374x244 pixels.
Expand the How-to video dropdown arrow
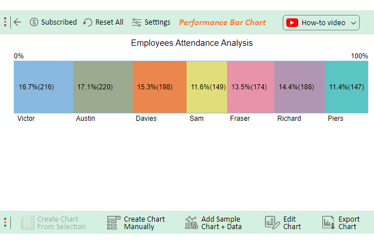pyautogui.click(x=353, y=23)
